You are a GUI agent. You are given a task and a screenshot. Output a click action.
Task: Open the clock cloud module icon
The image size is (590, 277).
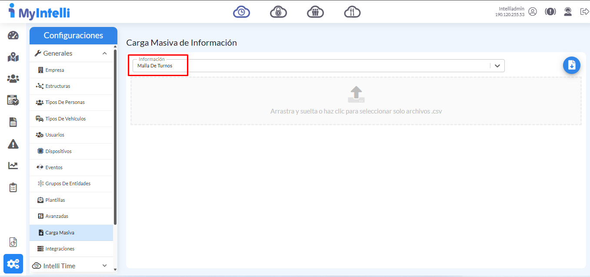241,12
